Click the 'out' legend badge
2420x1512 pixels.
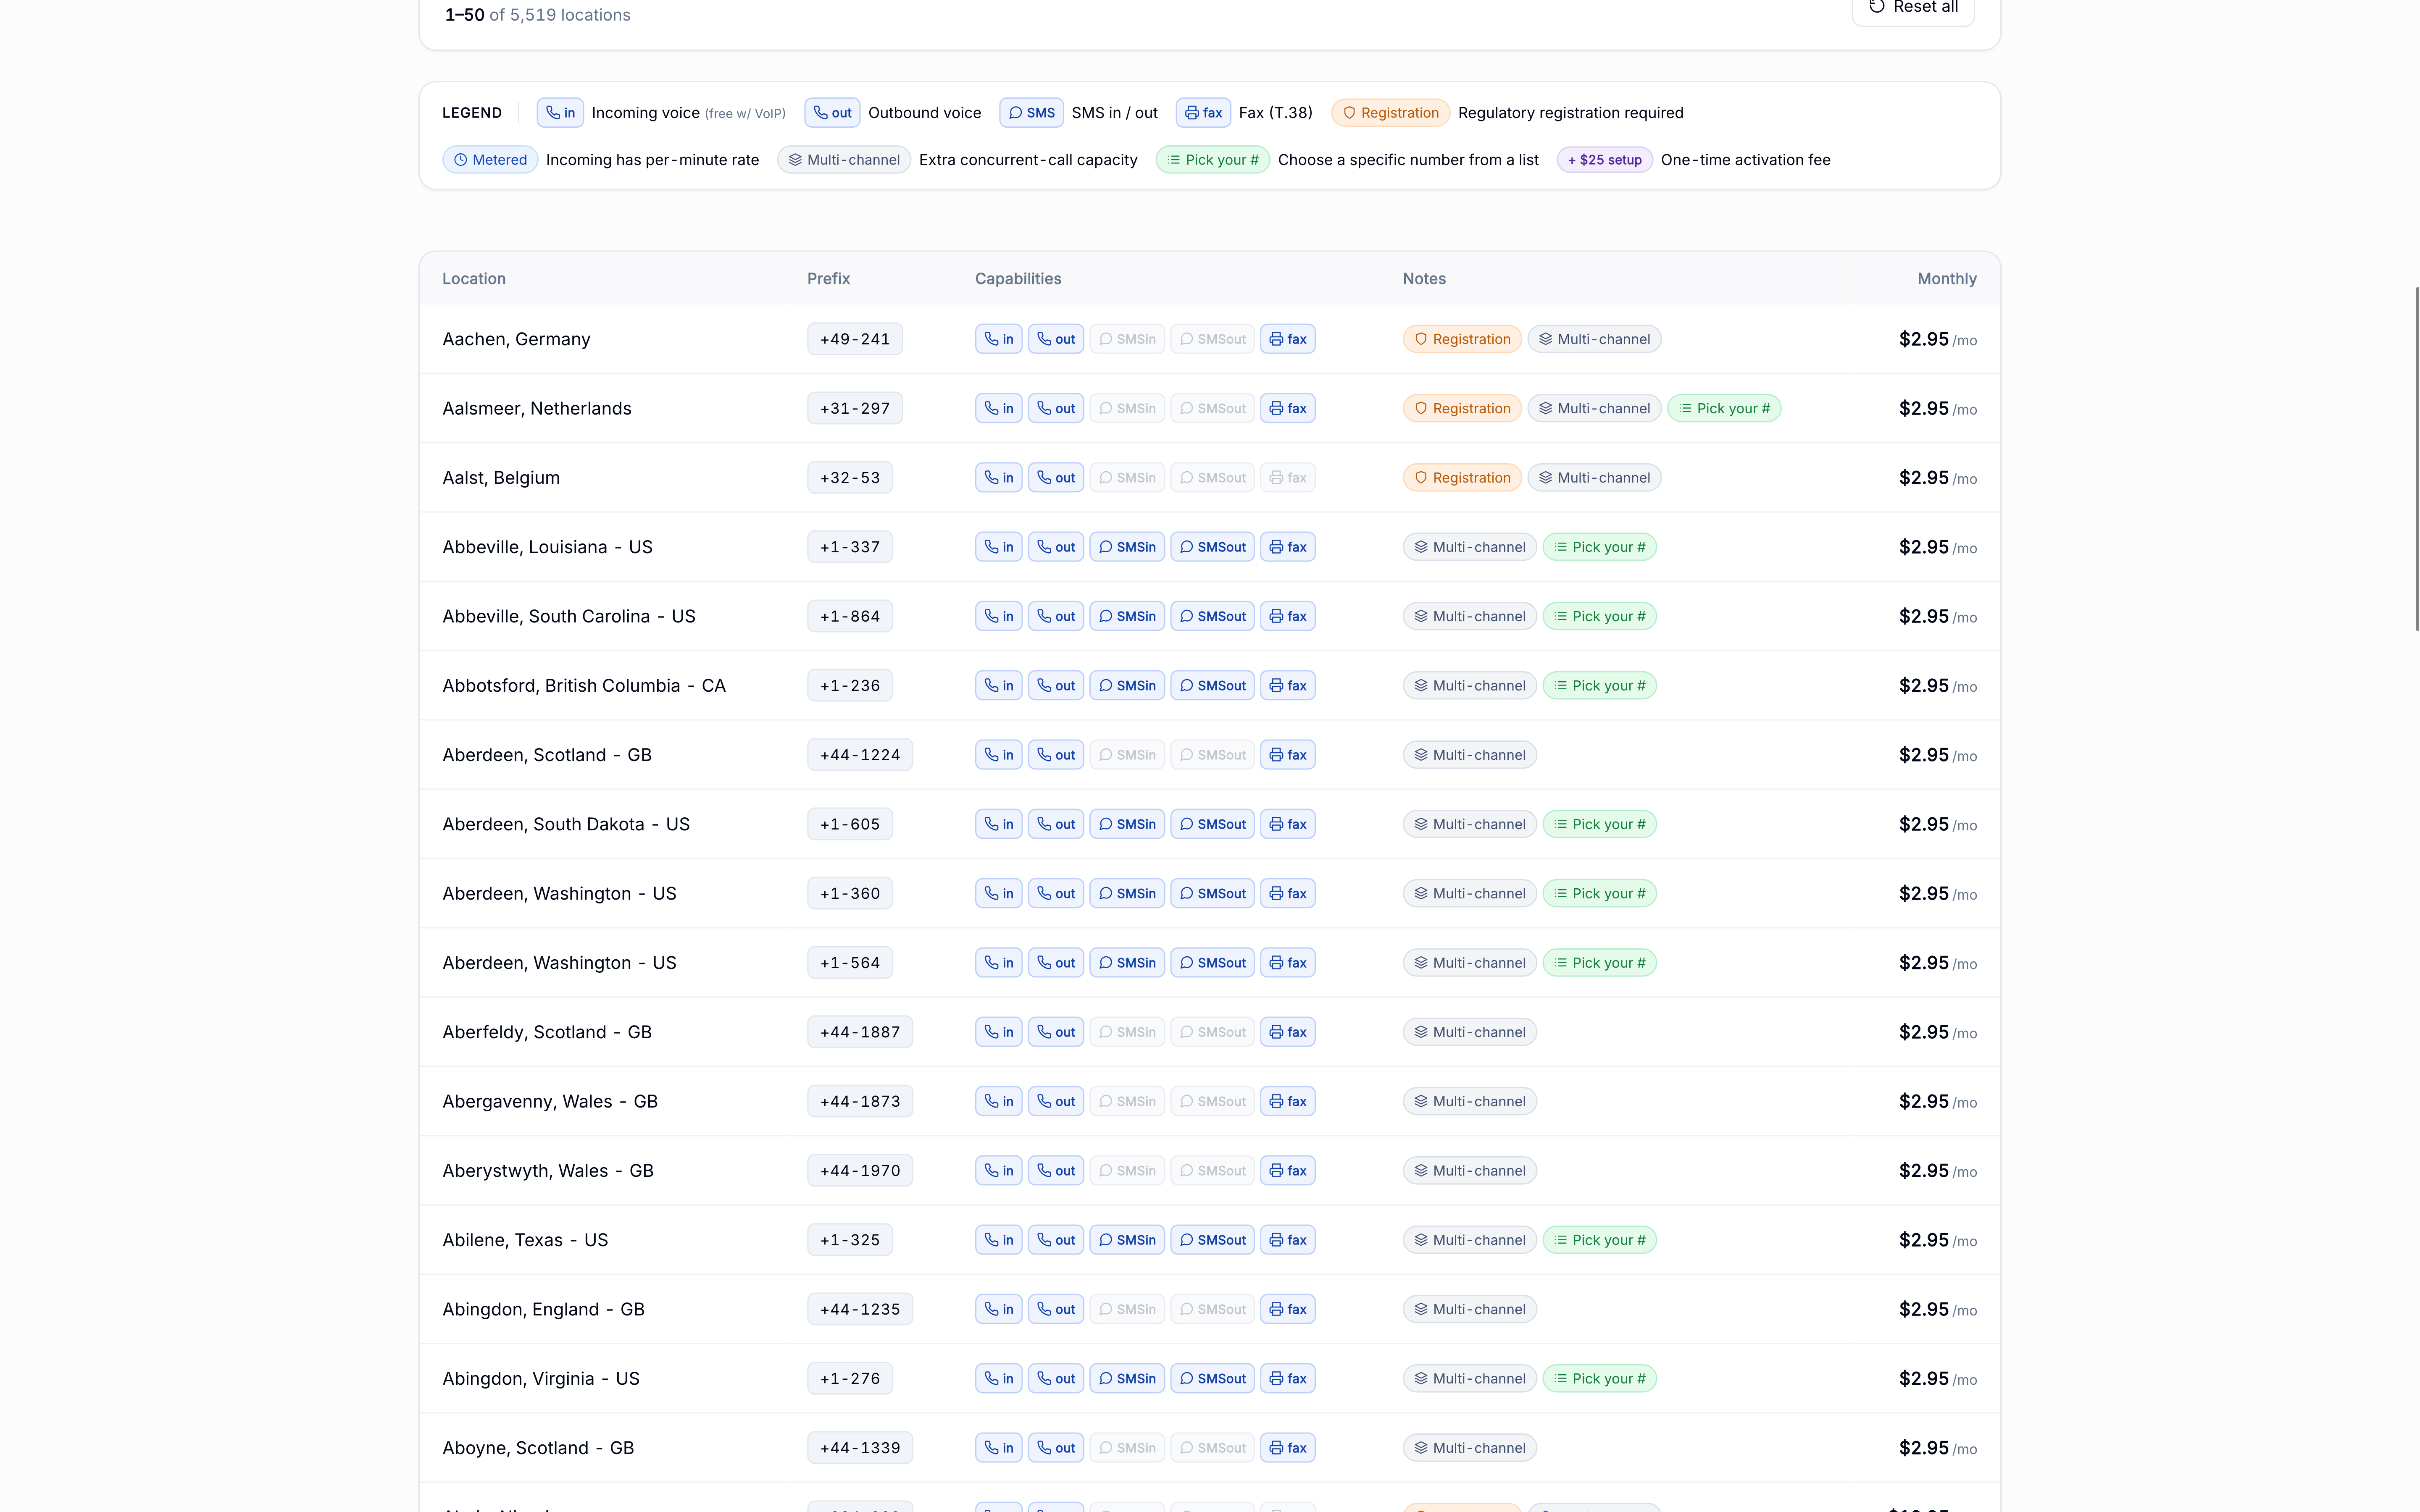point(832,113)
